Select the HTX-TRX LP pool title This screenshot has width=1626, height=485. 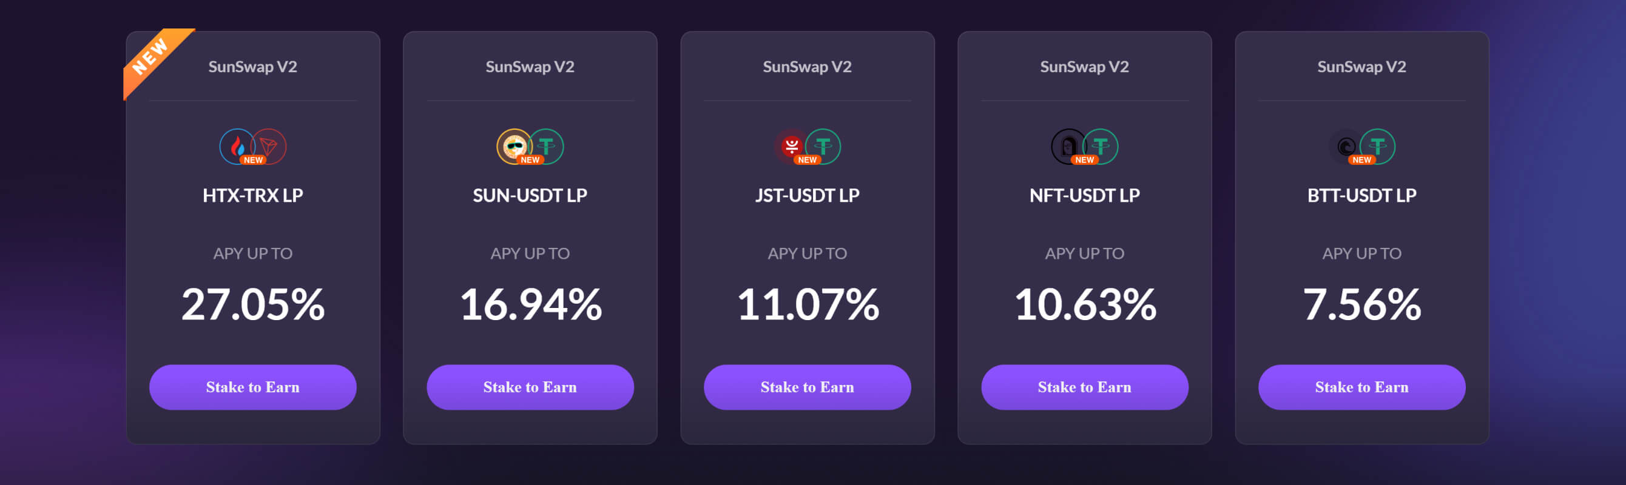click(x=252, y=195)
